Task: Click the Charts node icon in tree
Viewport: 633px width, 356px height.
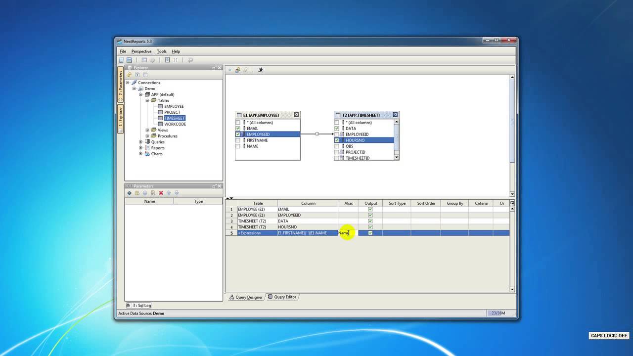Action: 147,154
